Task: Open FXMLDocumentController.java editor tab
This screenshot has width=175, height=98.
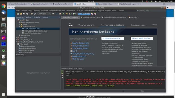Action: coord(115,17)
